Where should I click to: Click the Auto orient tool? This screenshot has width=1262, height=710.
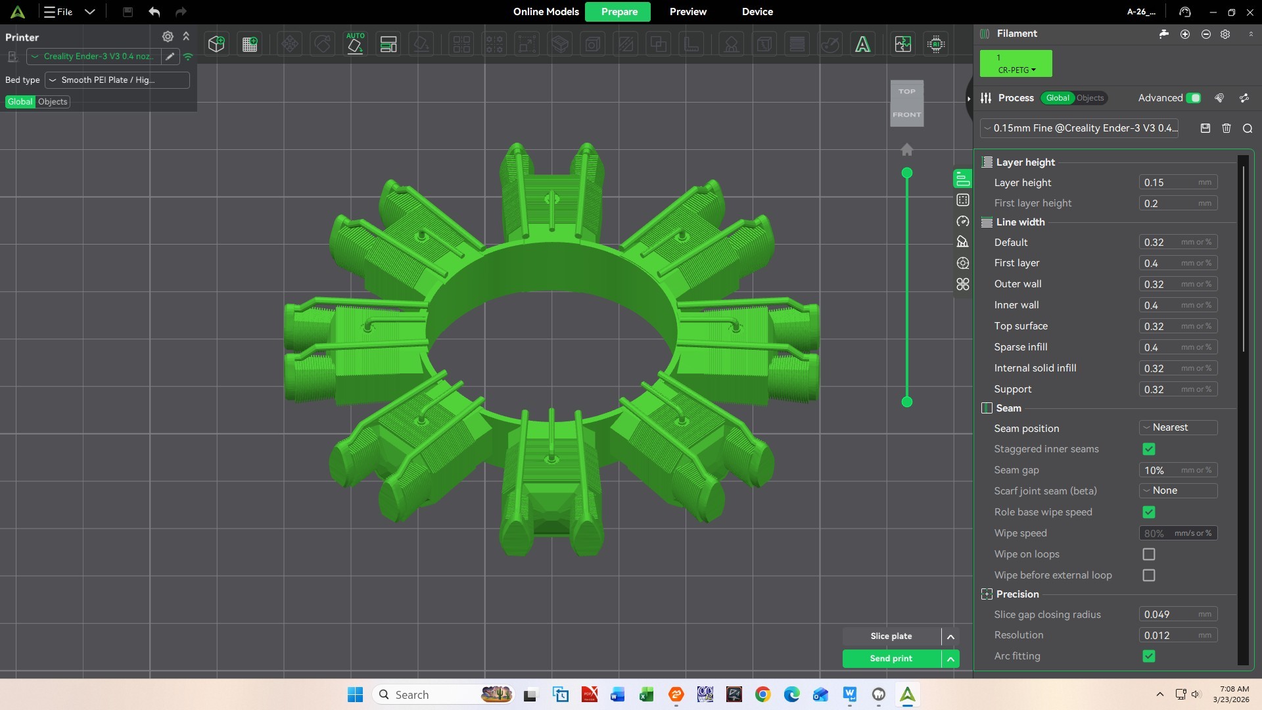355,44
